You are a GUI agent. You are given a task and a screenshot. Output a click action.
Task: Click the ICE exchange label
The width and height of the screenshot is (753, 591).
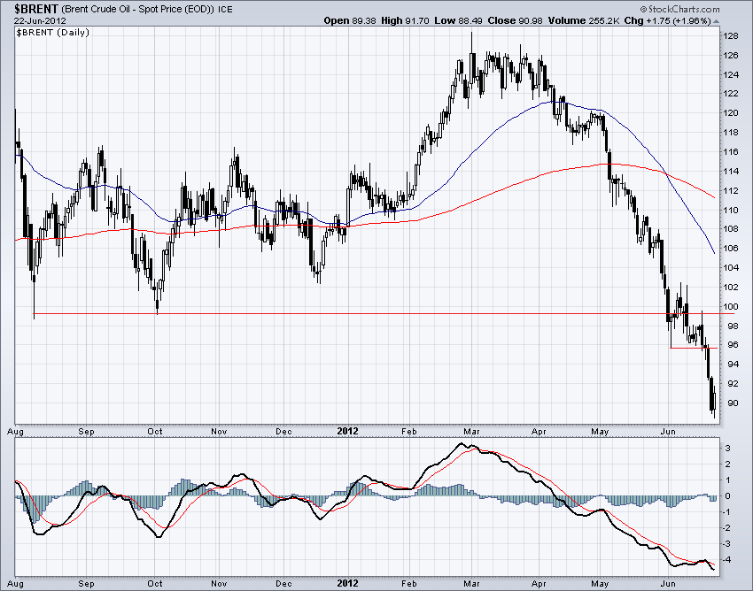[x=225, y=9]
